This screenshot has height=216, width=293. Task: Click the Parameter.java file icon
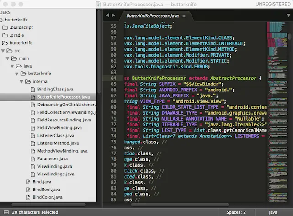(x=33, y=158)
